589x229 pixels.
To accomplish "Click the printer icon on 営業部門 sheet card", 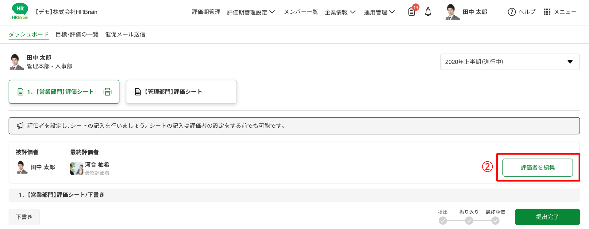I will click(107, 92).
